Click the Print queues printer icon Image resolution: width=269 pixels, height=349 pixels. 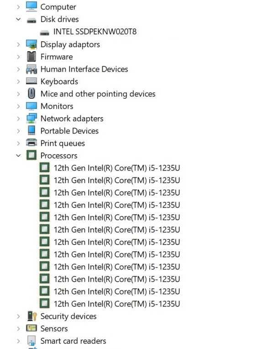pyautogui.click(x=32, y=143)
